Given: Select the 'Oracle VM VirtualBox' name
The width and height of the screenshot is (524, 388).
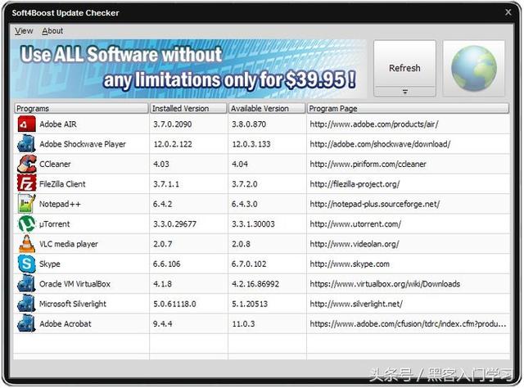Looking at the screenshot, I should tap(75, 284).
